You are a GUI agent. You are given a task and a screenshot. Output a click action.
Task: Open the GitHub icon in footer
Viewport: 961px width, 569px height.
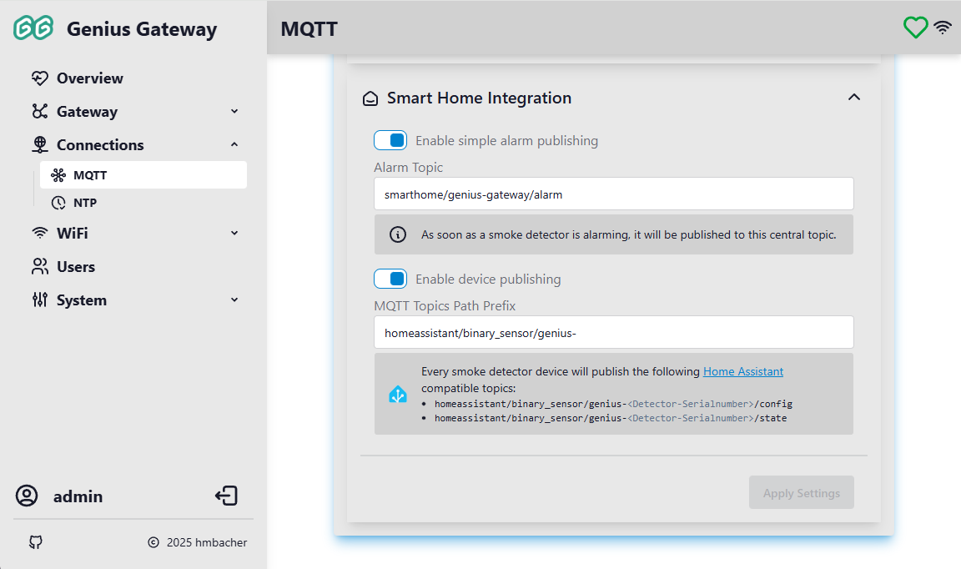pos(35,542)
